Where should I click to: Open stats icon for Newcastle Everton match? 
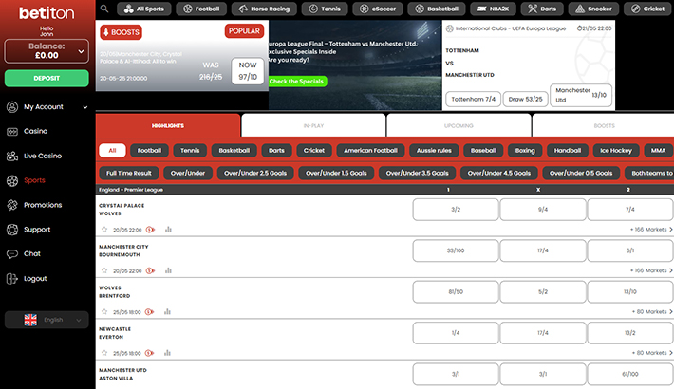[167, 353]
